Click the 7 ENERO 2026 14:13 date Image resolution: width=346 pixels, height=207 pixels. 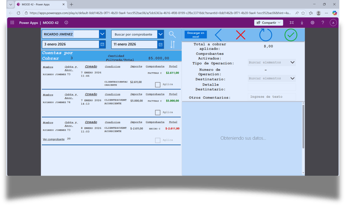(x=91, y=102)
